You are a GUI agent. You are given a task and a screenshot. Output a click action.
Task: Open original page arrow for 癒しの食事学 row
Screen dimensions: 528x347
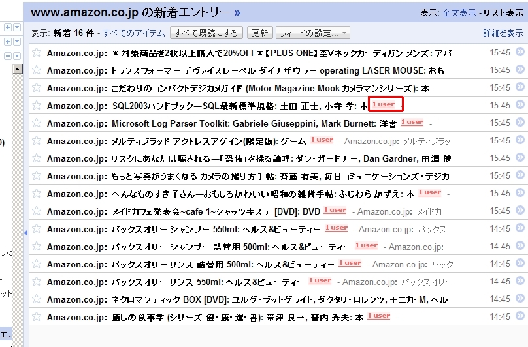click(x=520, y=316)
